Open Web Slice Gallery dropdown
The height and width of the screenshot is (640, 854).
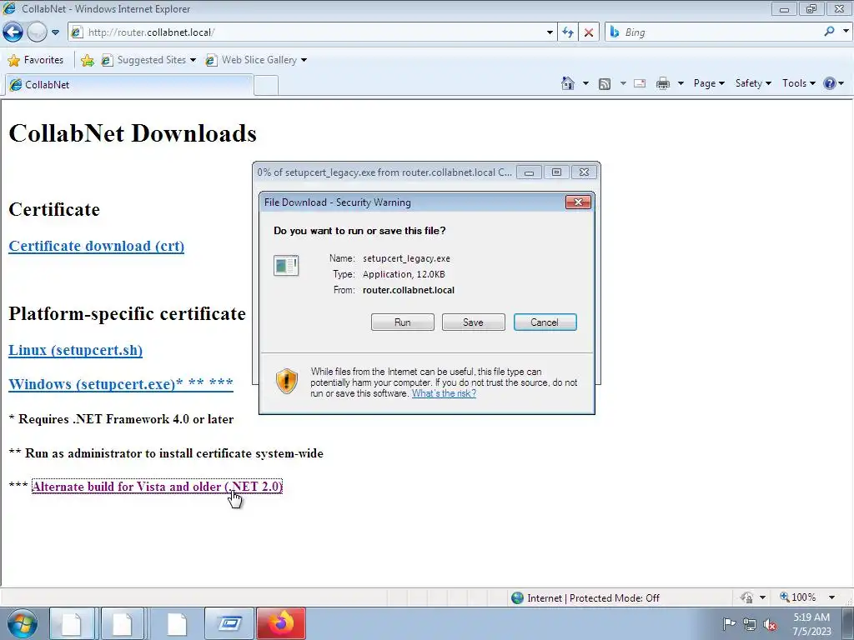coord(256,60)
